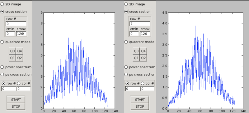249x113 pixels.
Task: Focus right panel cmax field with 126
Action: (145, 34)
